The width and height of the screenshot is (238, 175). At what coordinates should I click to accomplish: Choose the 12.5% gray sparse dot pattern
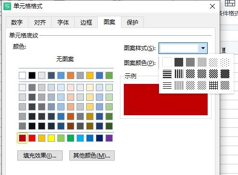point(213,62)
